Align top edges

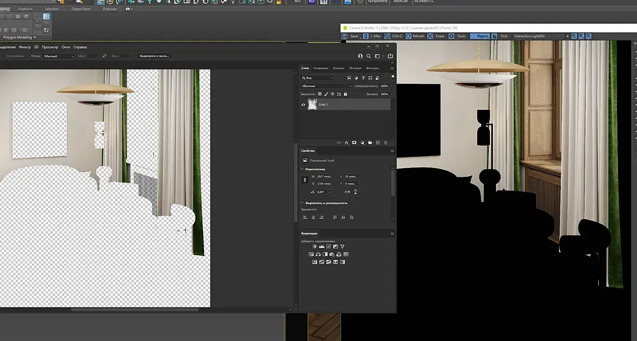tap(335, 217)
